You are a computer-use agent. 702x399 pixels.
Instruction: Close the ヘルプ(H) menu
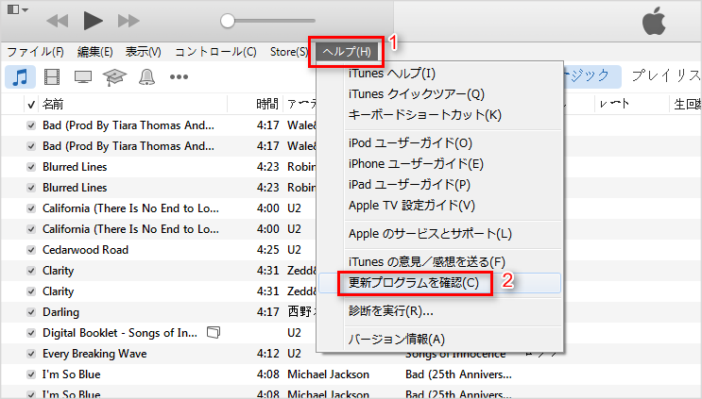pos(347,52)
